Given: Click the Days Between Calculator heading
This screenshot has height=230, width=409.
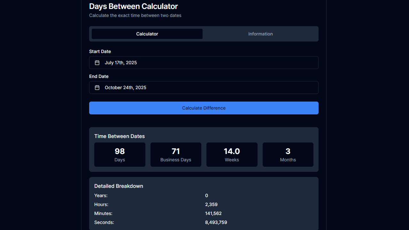Looking at the screenshot, I should 134,6.
